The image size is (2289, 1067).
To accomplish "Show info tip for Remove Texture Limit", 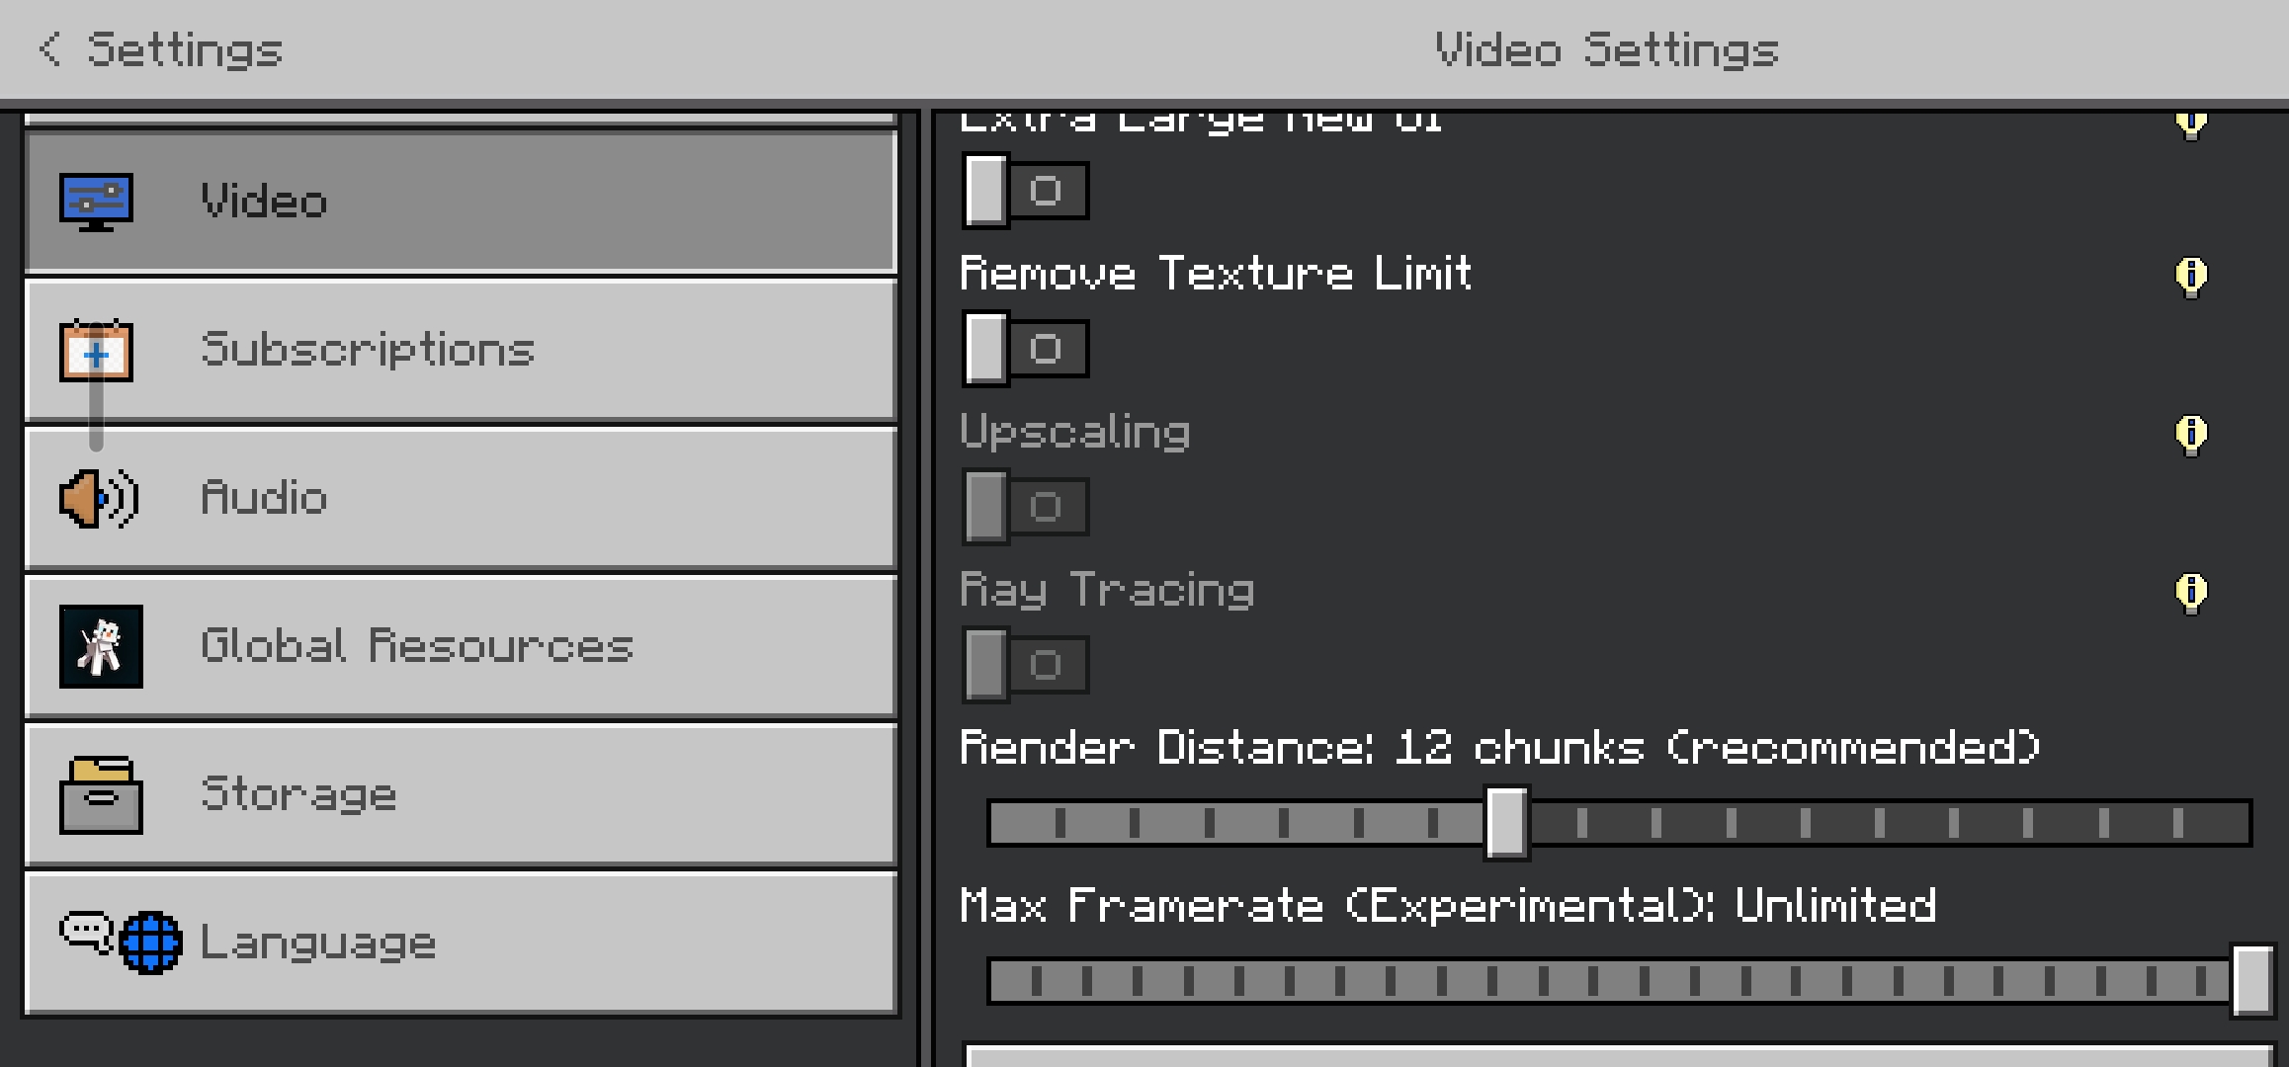I will click(2191, 276).
